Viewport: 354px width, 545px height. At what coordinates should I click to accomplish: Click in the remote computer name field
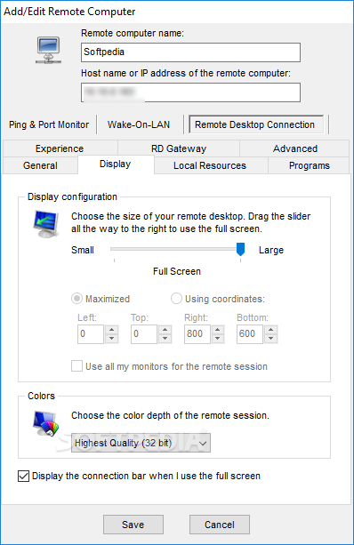pyautogui.click(x=190, y=52)
